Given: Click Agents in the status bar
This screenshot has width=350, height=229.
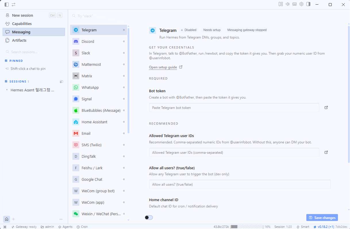Looking at the screenshot, I should tap(65, 227).
